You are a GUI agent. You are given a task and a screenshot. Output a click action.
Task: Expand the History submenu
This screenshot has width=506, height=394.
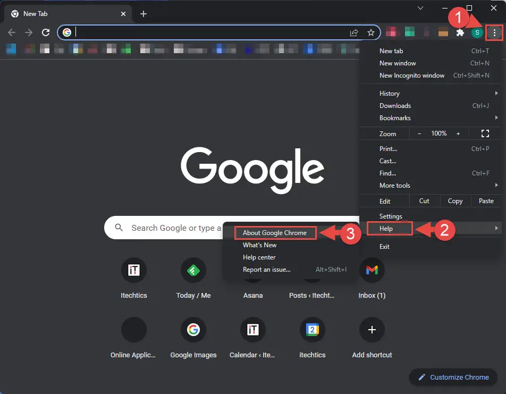point(431,94)
